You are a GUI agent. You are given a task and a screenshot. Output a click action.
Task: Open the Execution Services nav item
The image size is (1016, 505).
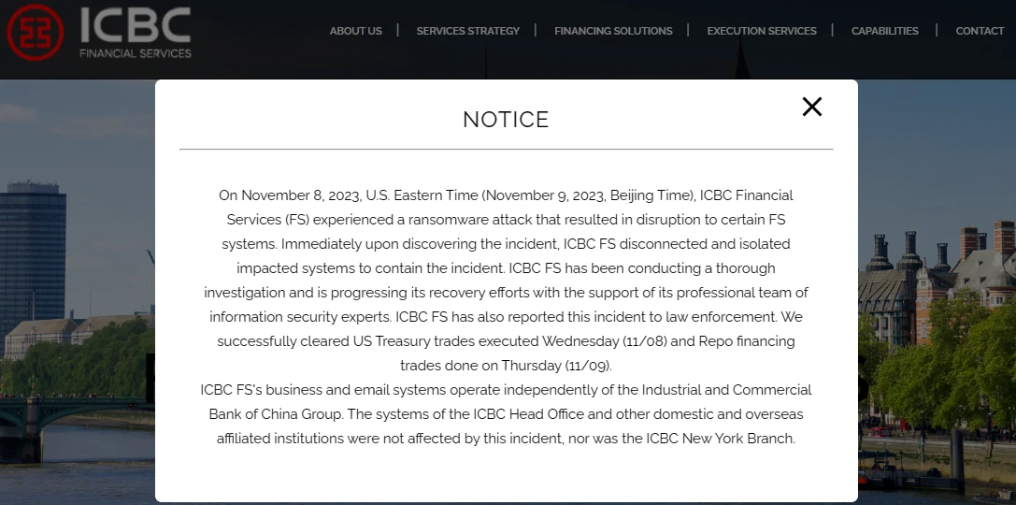(x=762, y=31)
